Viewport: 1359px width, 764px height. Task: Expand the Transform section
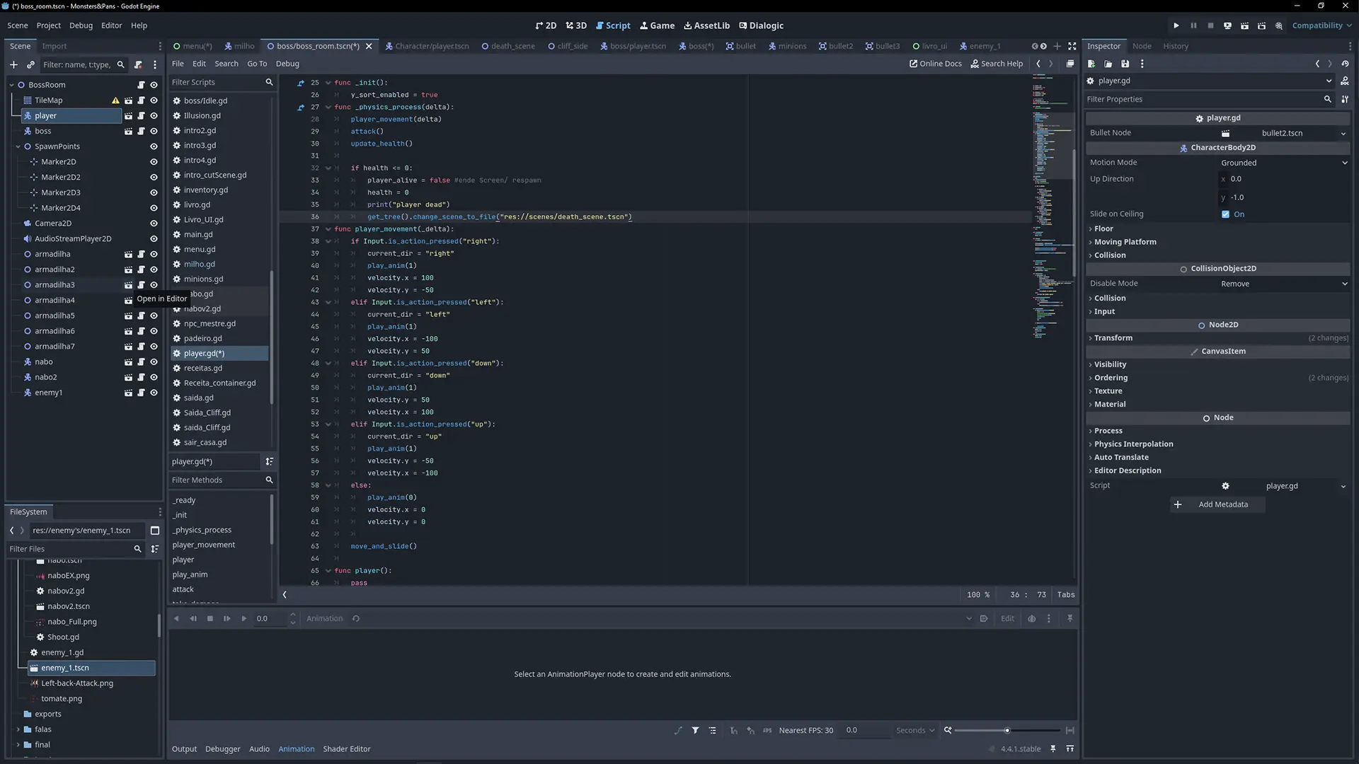[1113, 338]
